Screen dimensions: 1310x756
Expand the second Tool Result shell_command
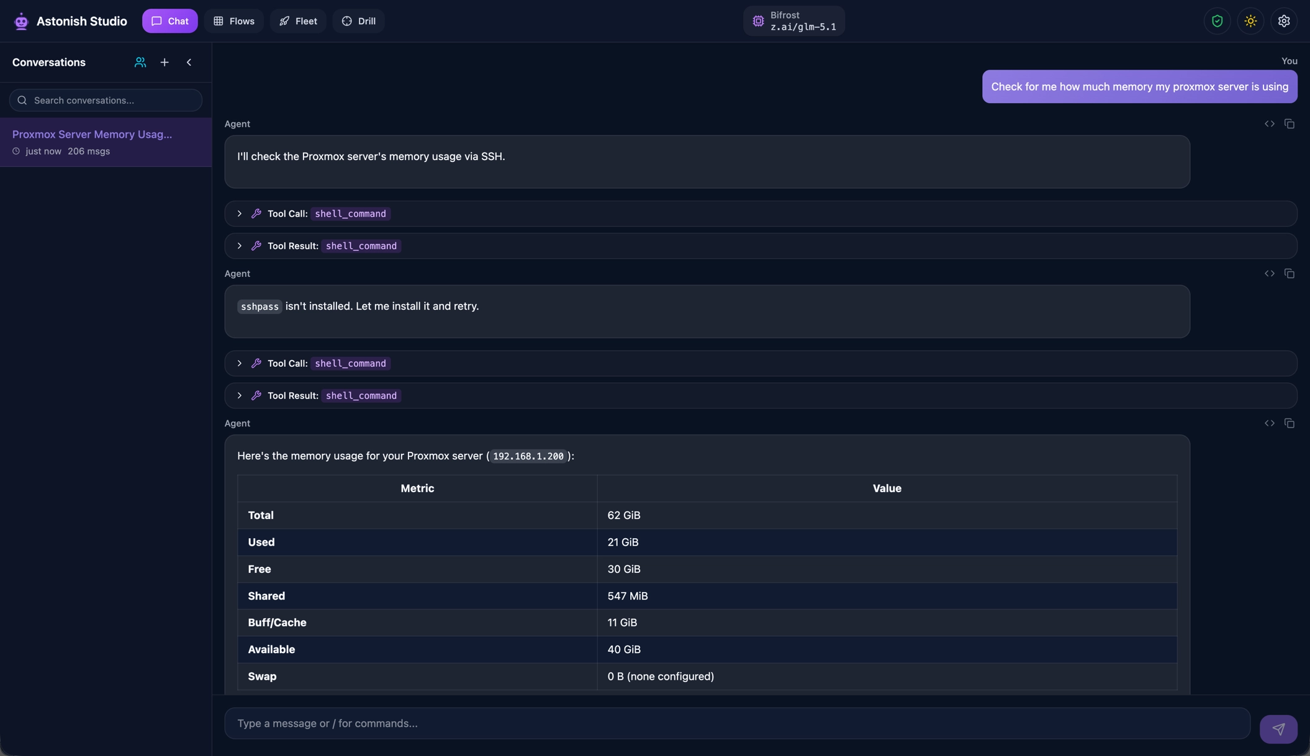pyautogui.click(x=240, y=395)
